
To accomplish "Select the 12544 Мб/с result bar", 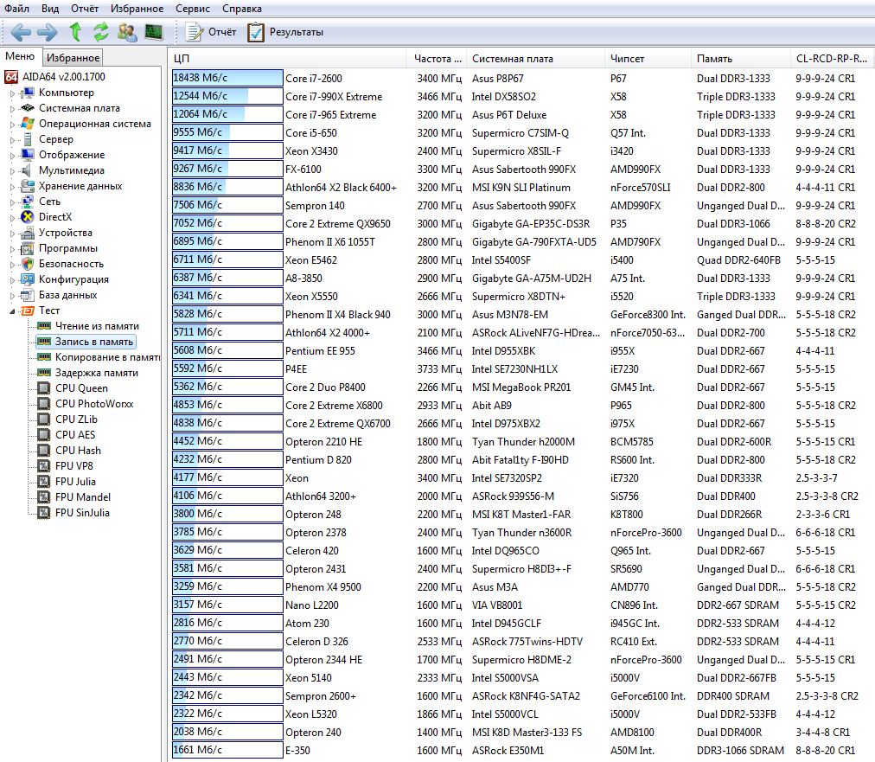I will [x=227, y=96].
